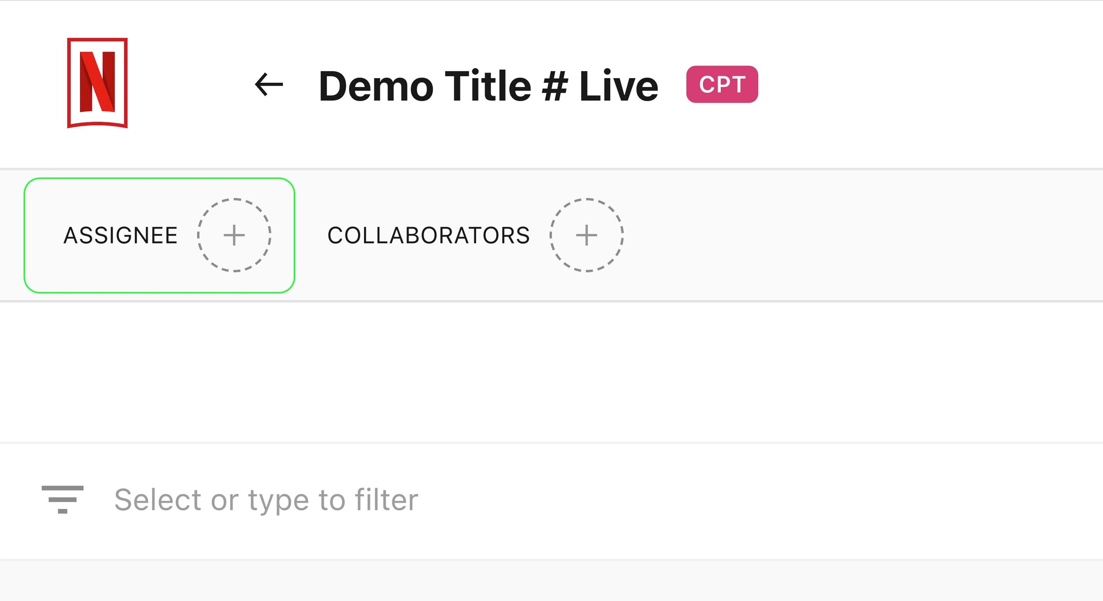The image size is (1103, 601).
Task: Add an assignee with the plus circle
Action: click(234, 235)
